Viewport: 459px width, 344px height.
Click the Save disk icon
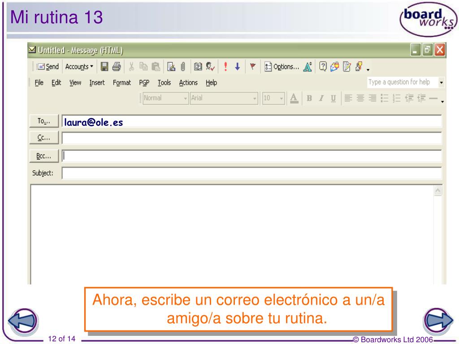click(104, 67)
